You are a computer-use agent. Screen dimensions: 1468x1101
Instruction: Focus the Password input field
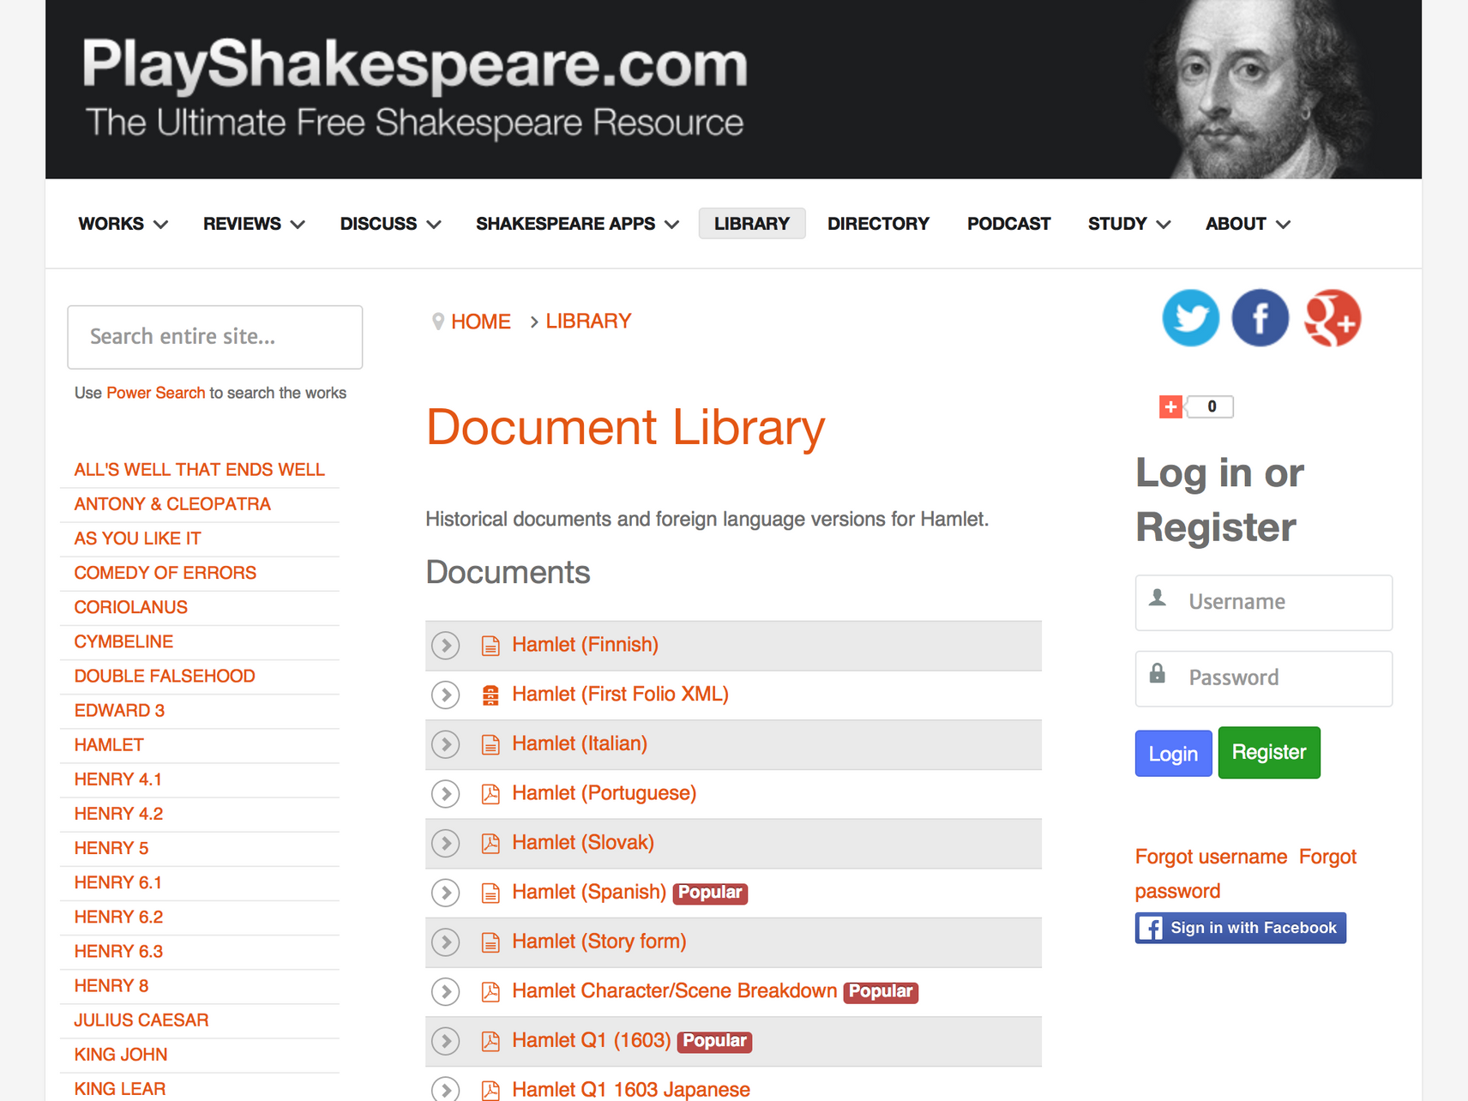[x=1264, y=678]
